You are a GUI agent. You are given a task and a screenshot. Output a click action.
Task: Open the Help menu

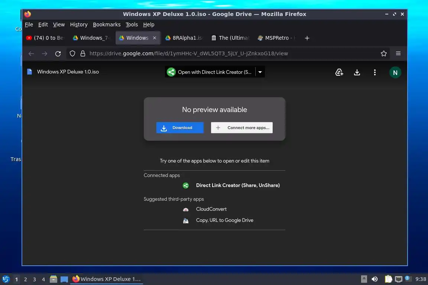pyautogui.click(x=149, y=24)
